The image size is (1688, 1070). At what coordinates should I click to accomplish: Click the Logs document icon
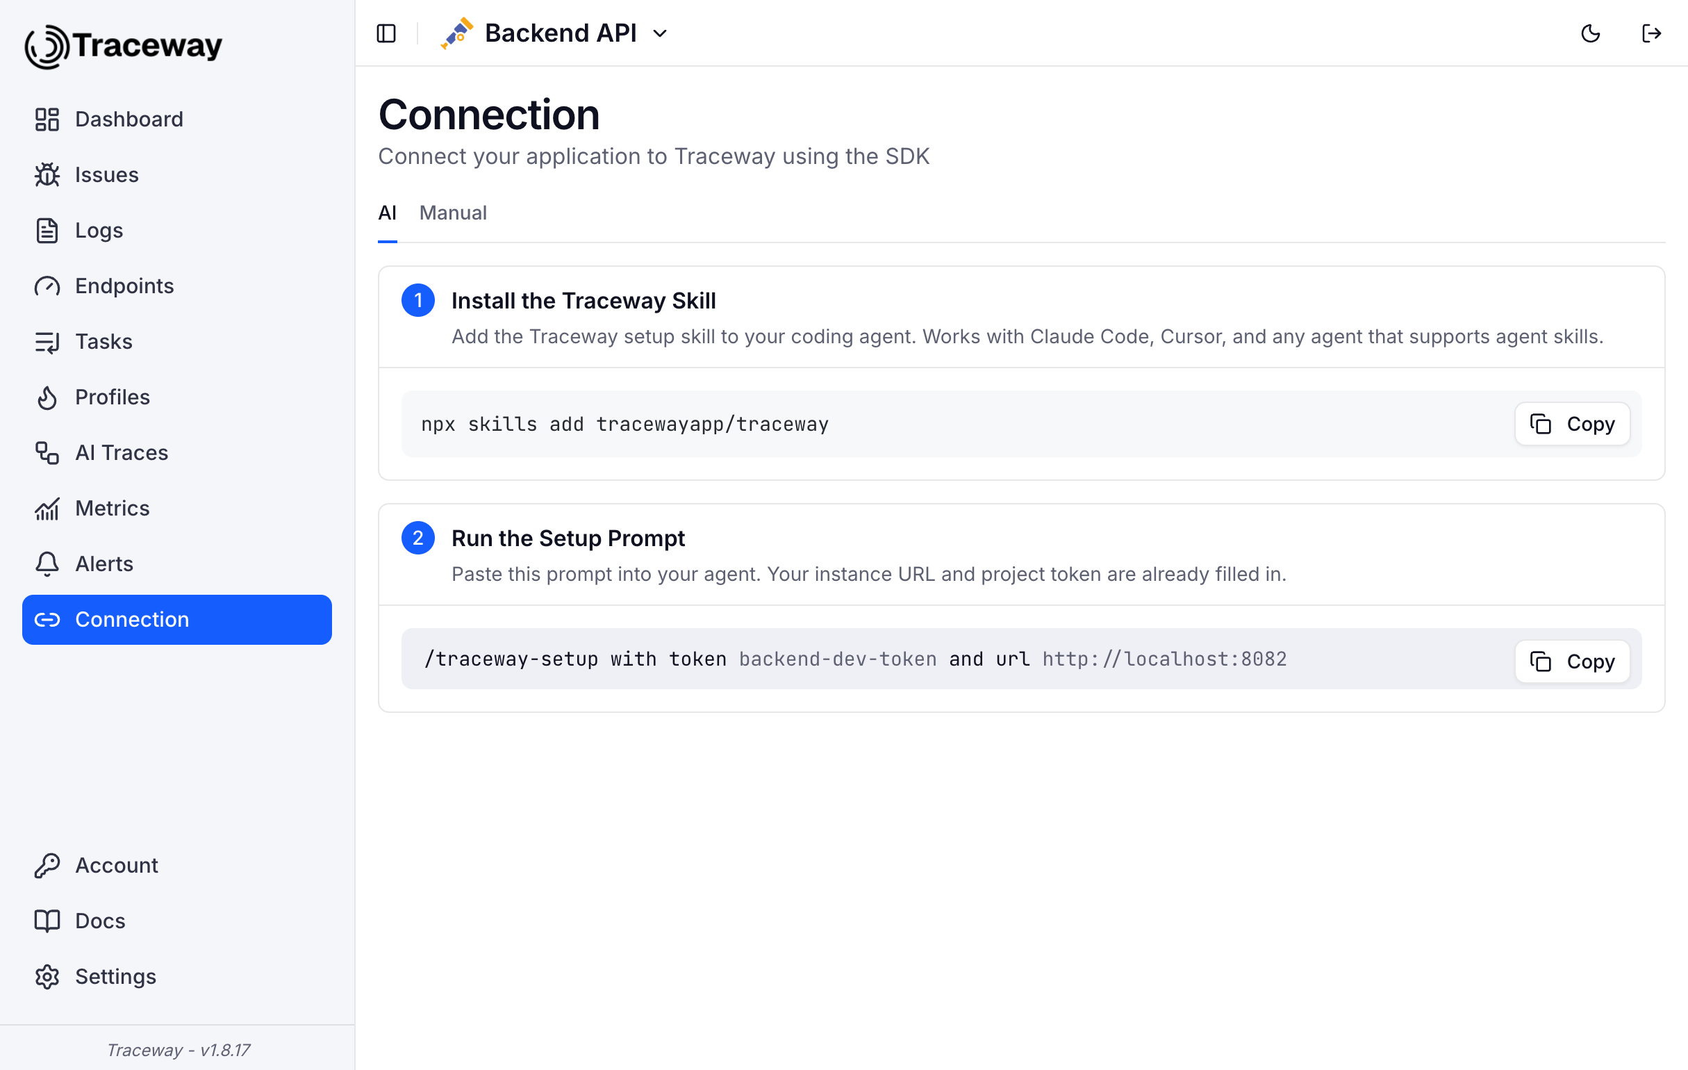(47, 230)
